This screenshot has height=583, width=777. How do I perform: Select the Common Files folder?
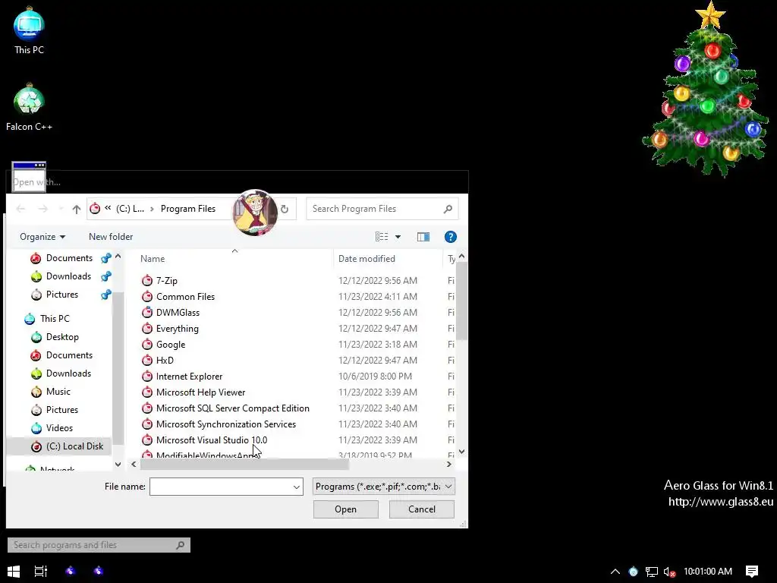pyautogui.click(x=185, y=297)
